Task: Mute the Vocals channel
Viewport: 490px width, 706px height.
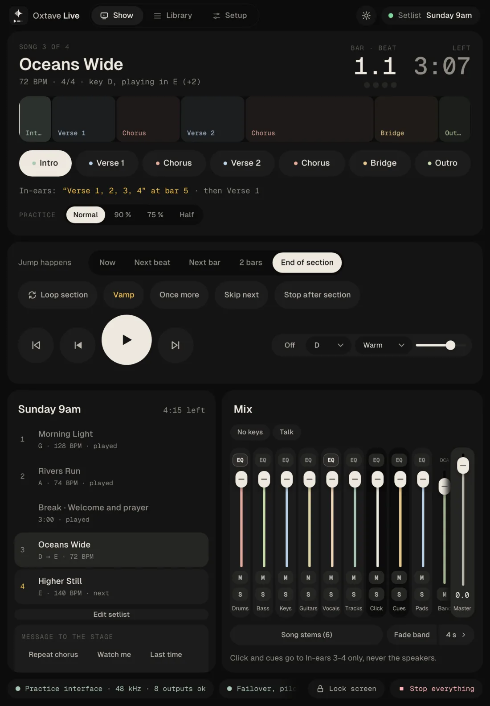Action: 331,578
